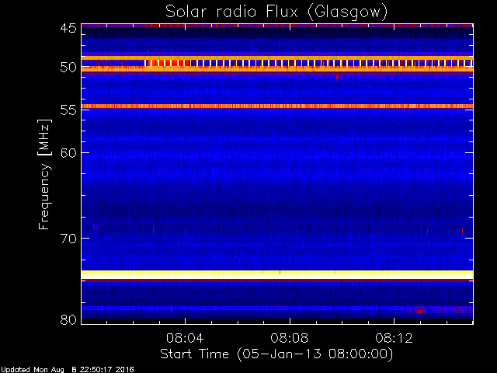
Task: Click the 70 MHz frequency axis label
Action: (x=68, y=239)
